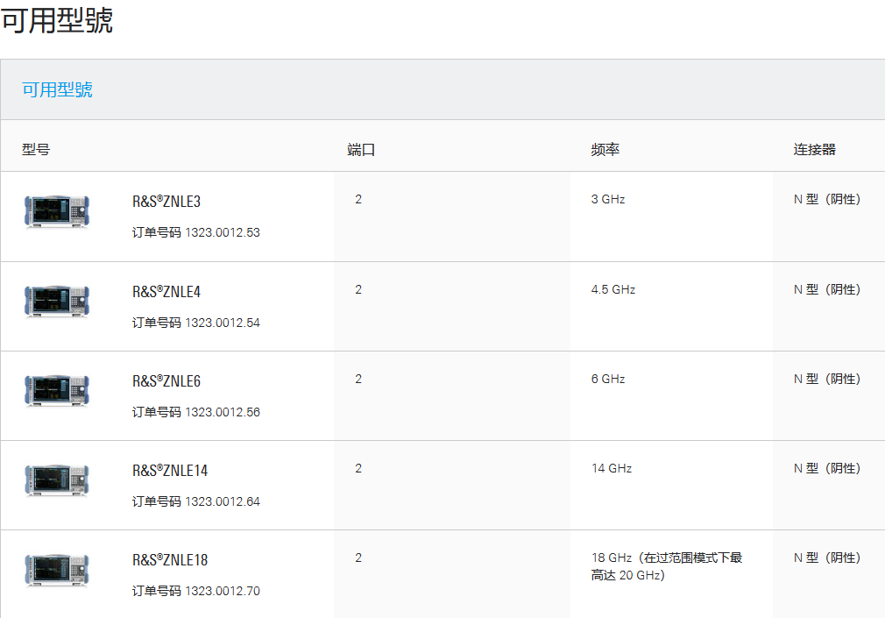Click the R&S ZNLE3 product thumbnail

tap(57, 212)
